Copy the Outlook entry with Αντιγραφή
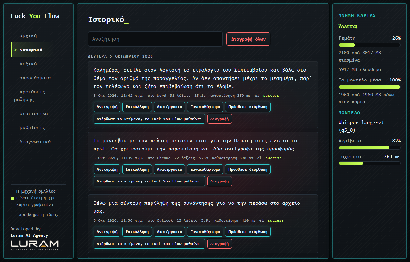The image size is (410, 262). click(x=107, y=232)
